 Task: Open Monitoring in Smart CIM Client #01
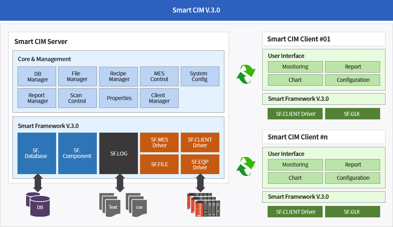[x=295, y=67]
